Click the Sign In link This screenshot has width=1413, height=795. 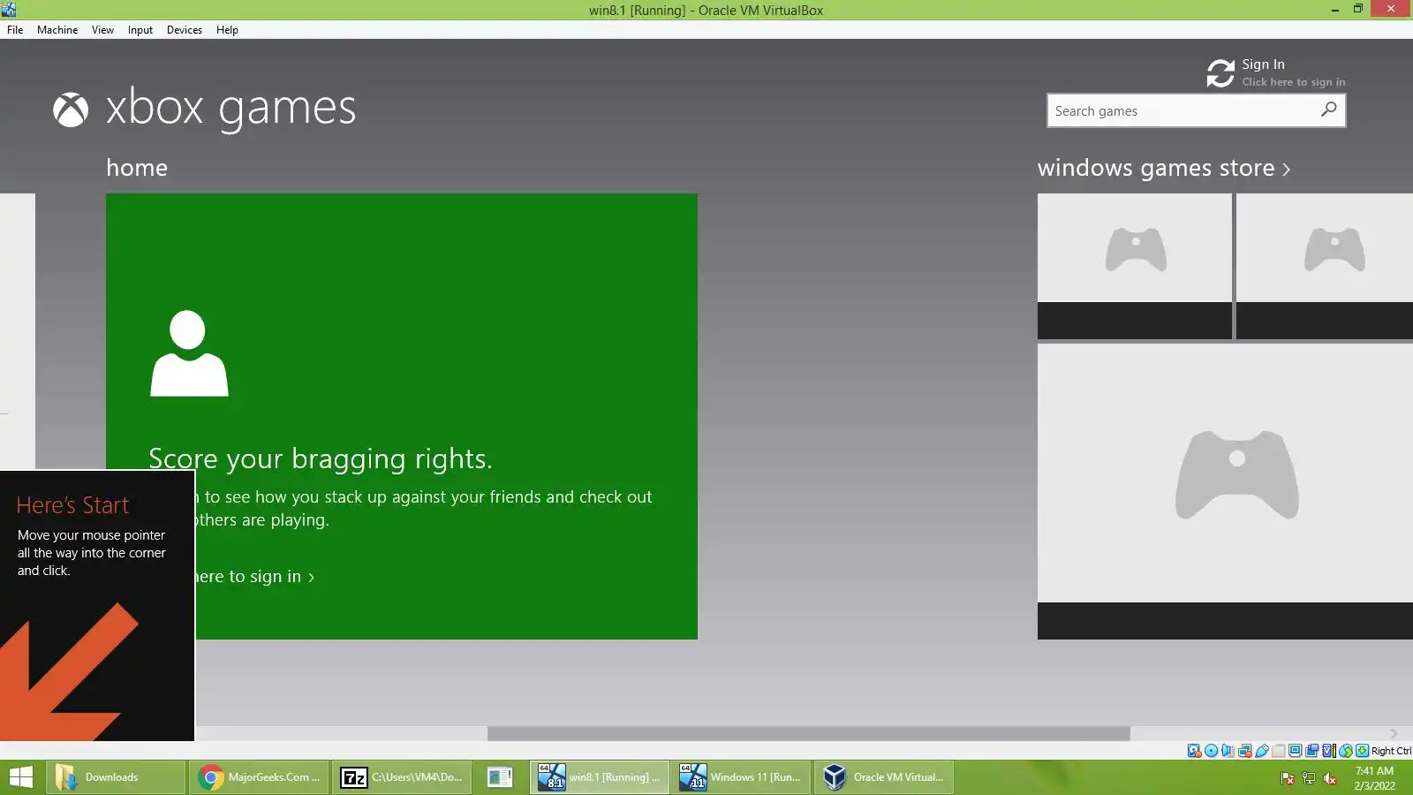tap(1263, 64)
